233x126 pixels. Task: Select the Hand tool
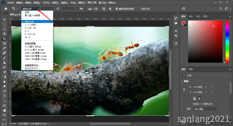[x=4, y=110]
